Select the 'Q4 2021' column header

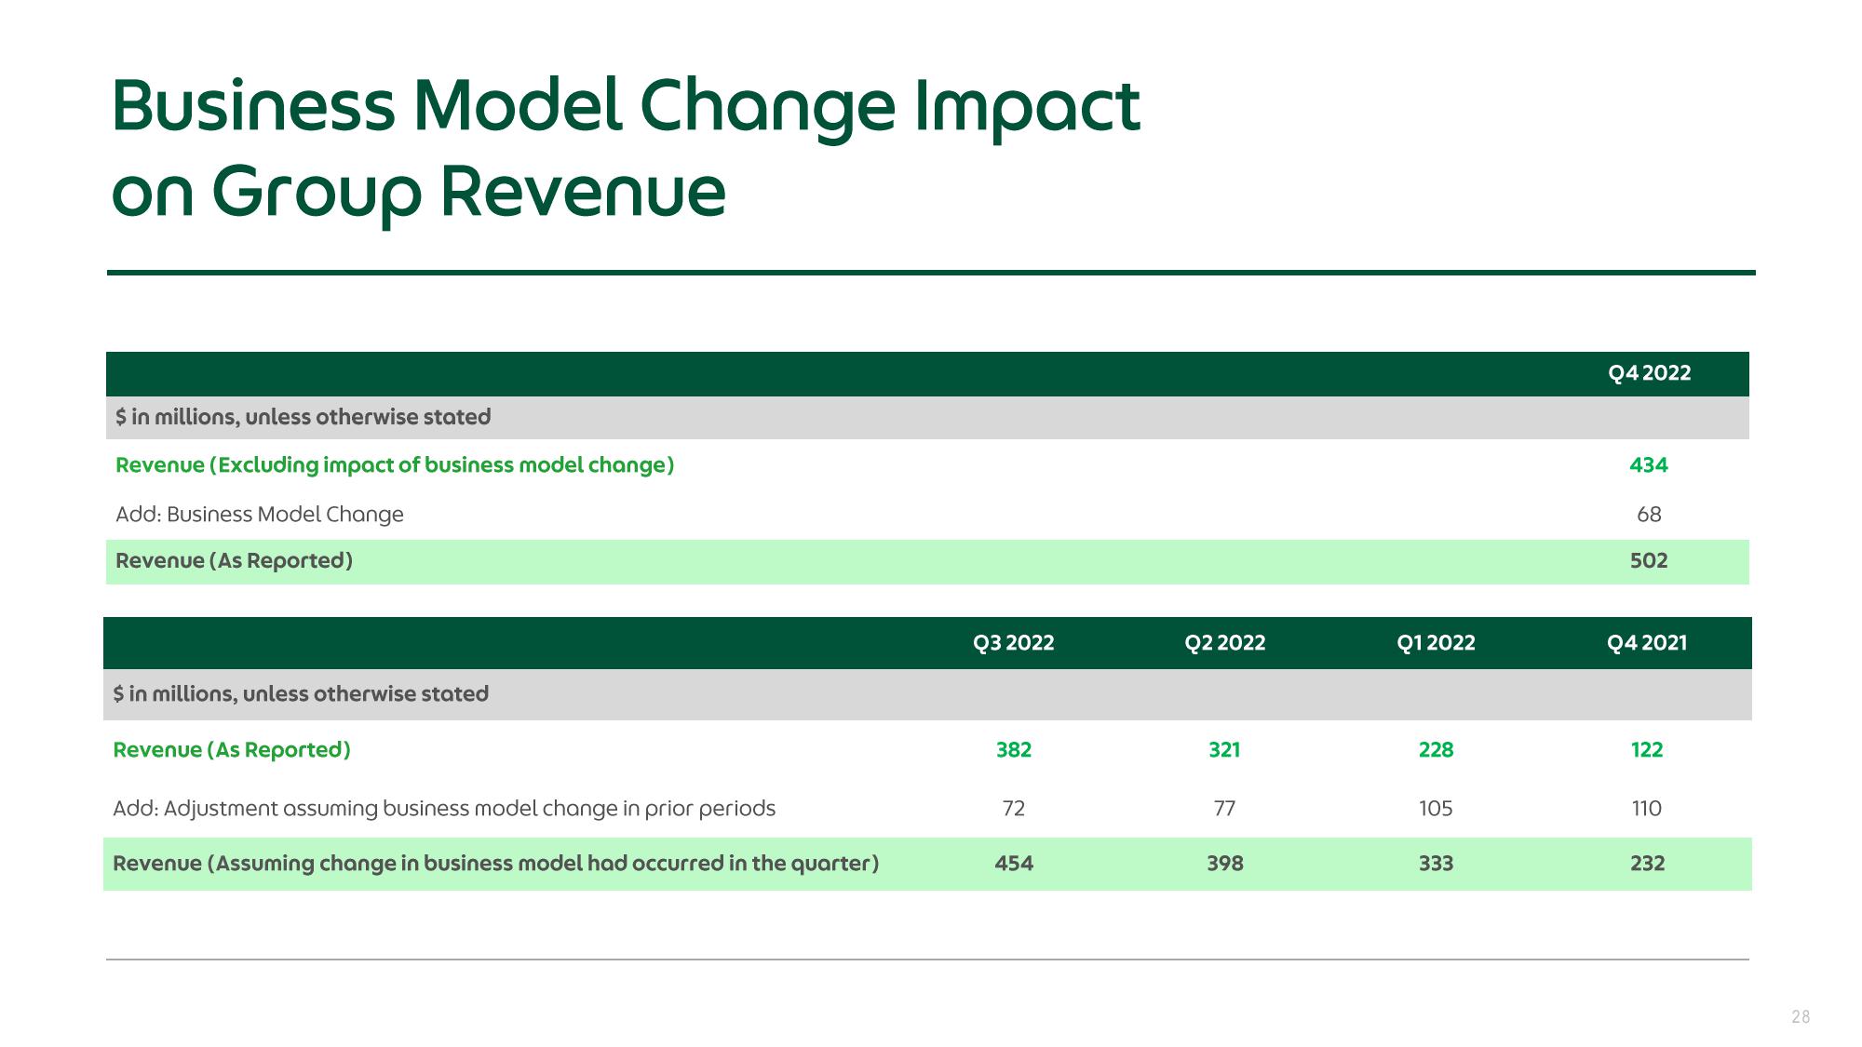[x=1647, y=643]
